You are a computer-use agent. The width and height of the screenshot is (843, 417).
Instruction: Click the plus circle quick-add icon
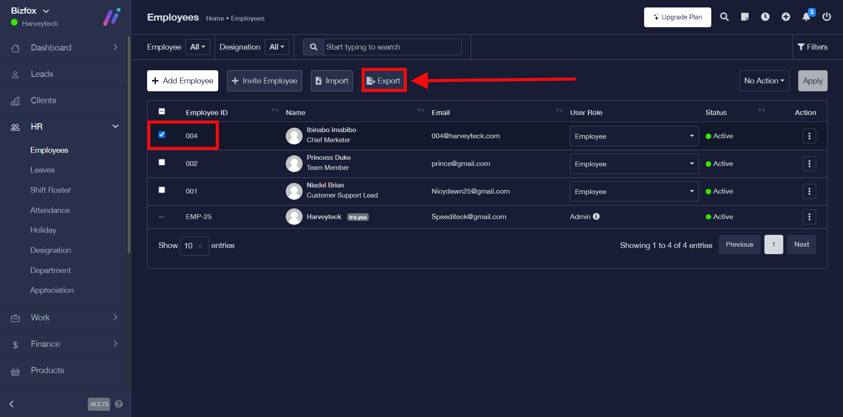pyautogui.click(x=785, y=17)
